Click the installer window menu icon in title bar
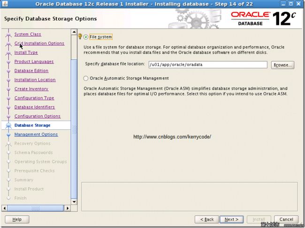This screenshot has width=305, height=228. point(5,4)
